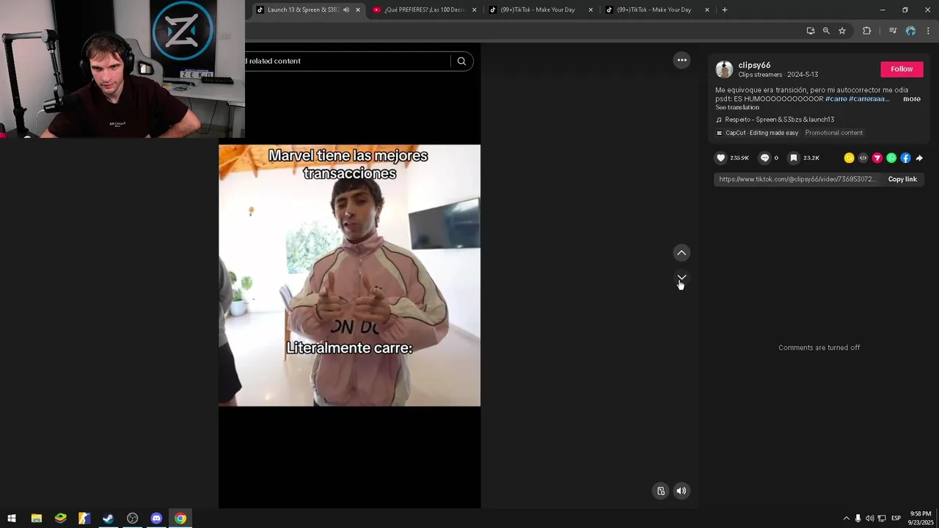The width and height of the screenshot is (939, 528).
Task: Click the comment bubble icon
Action: click(764, 158)
